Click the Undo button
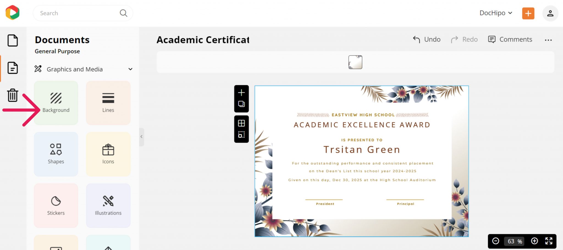Image resolution: width=563 pixels, height=250 pixels. (426, 39)
